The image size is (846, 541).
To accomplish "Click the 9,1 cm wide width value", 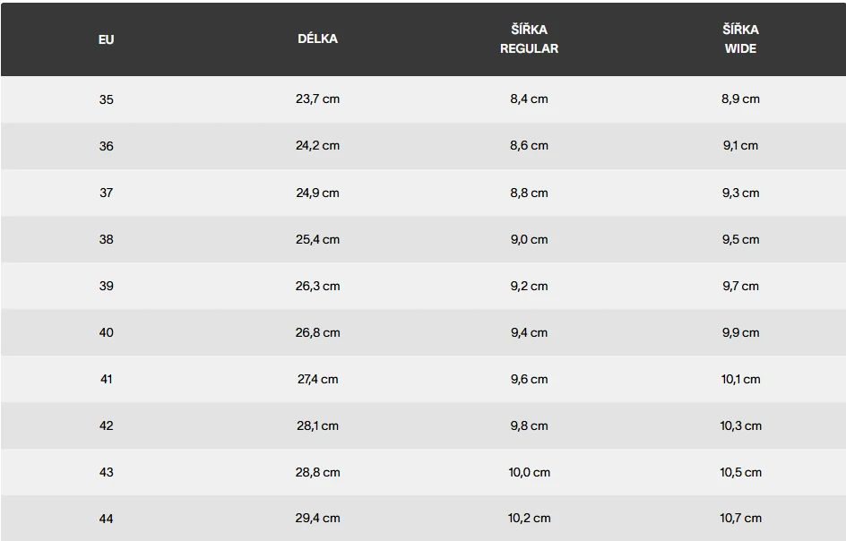I will (740, 146).
